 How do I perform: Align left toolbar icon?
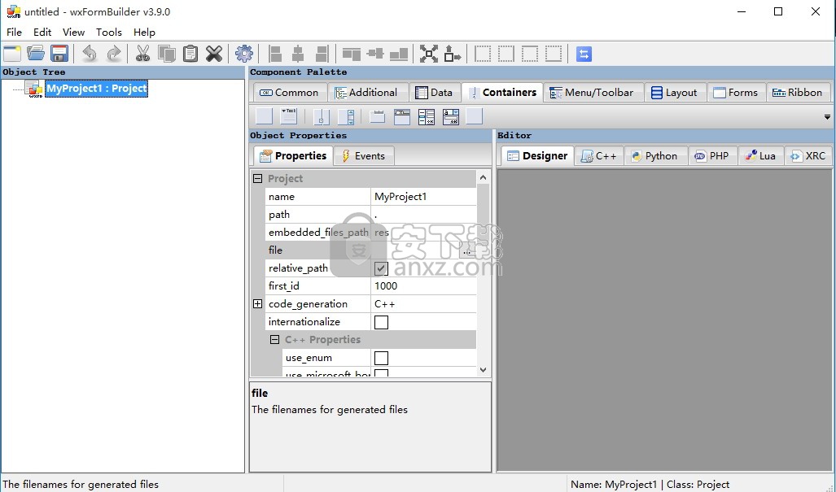pos(274,54)
